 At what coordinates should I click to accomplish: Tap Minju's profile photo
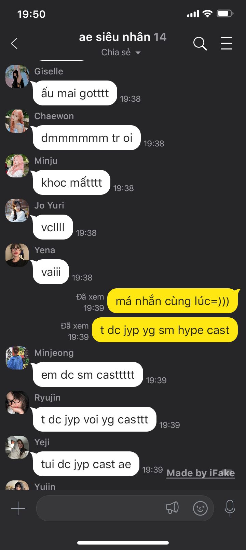[17, 166]
